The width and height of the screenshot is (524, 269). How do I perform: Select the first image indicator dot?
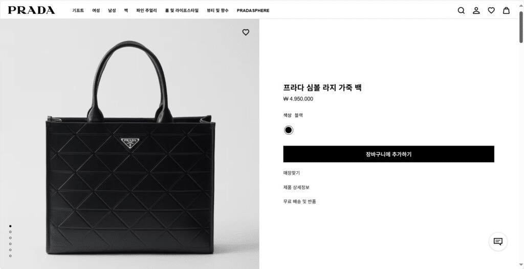point(10,226)
